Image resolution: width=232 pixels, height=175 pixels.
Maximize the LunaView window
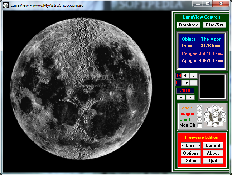click(208, 4)
